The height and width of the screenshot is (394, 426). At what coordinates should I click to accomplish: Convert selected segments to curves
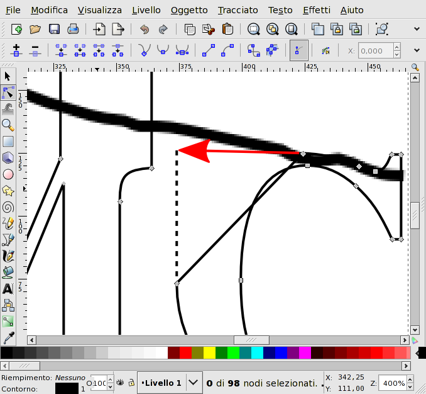pyautogui.click(x=227, y=50)
